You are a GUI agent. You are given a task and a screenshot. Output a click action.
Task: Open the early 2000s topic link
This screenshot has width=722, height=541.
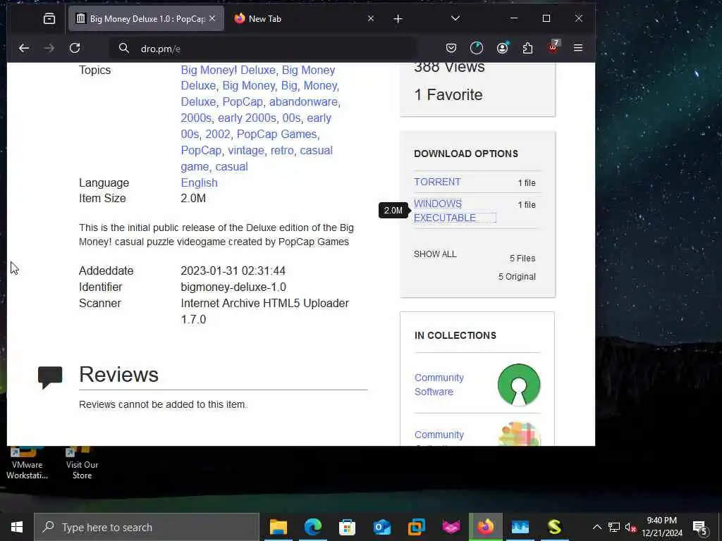click(247, 118)
